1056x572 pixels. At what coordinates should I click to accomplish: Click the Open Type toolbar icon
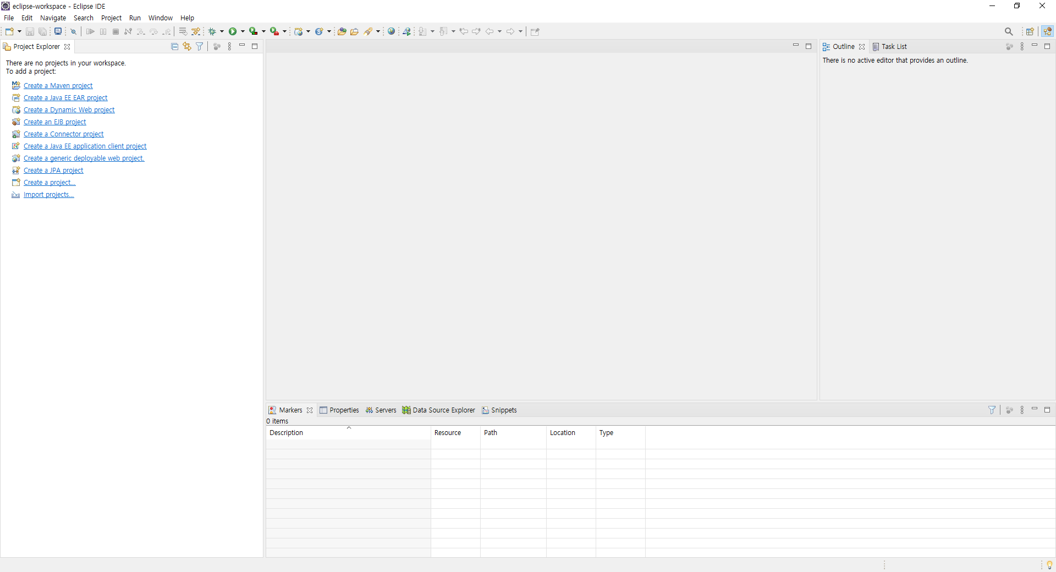pyautogui.click(x=342, y=31)
